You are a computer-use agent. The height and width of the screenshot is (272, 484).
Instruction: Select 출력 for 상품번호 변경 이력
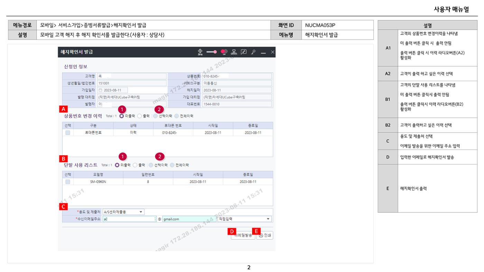pos(139,116)
